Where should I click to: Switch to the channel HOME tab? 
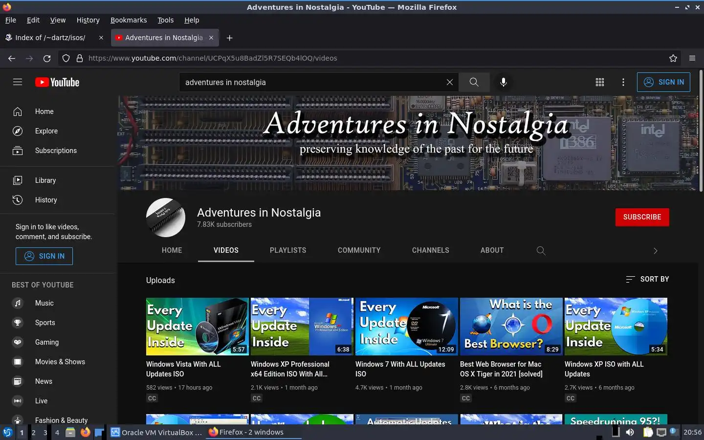[172, 250]
